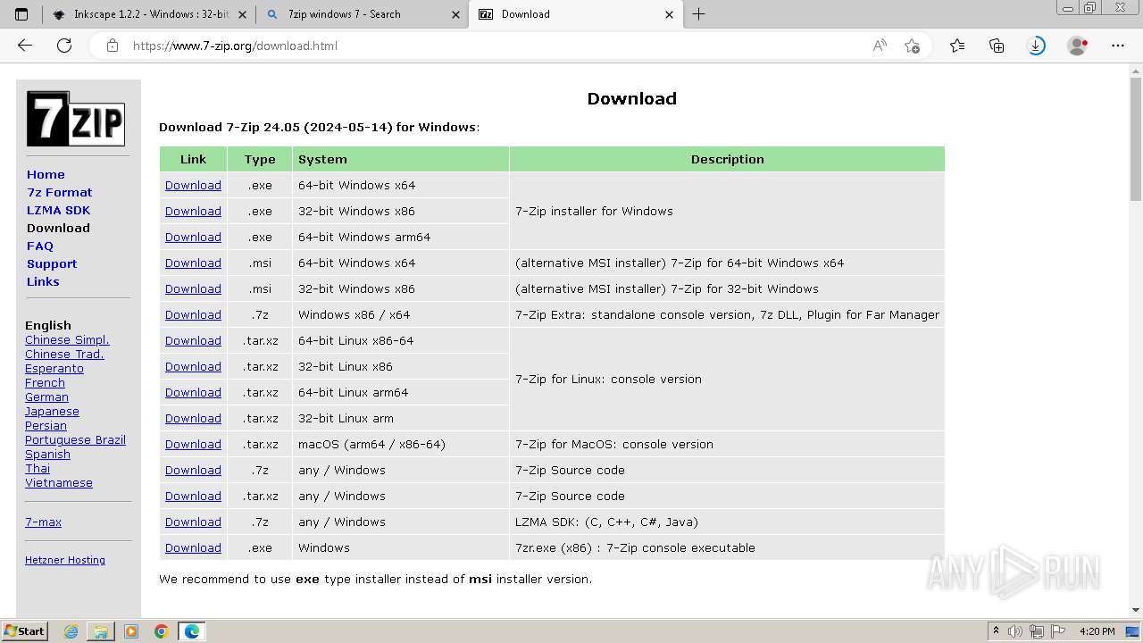Switch language to Thai
The width and height of the screenshot is (1143, 643).
pyautogui.click(x=38, y=468)
